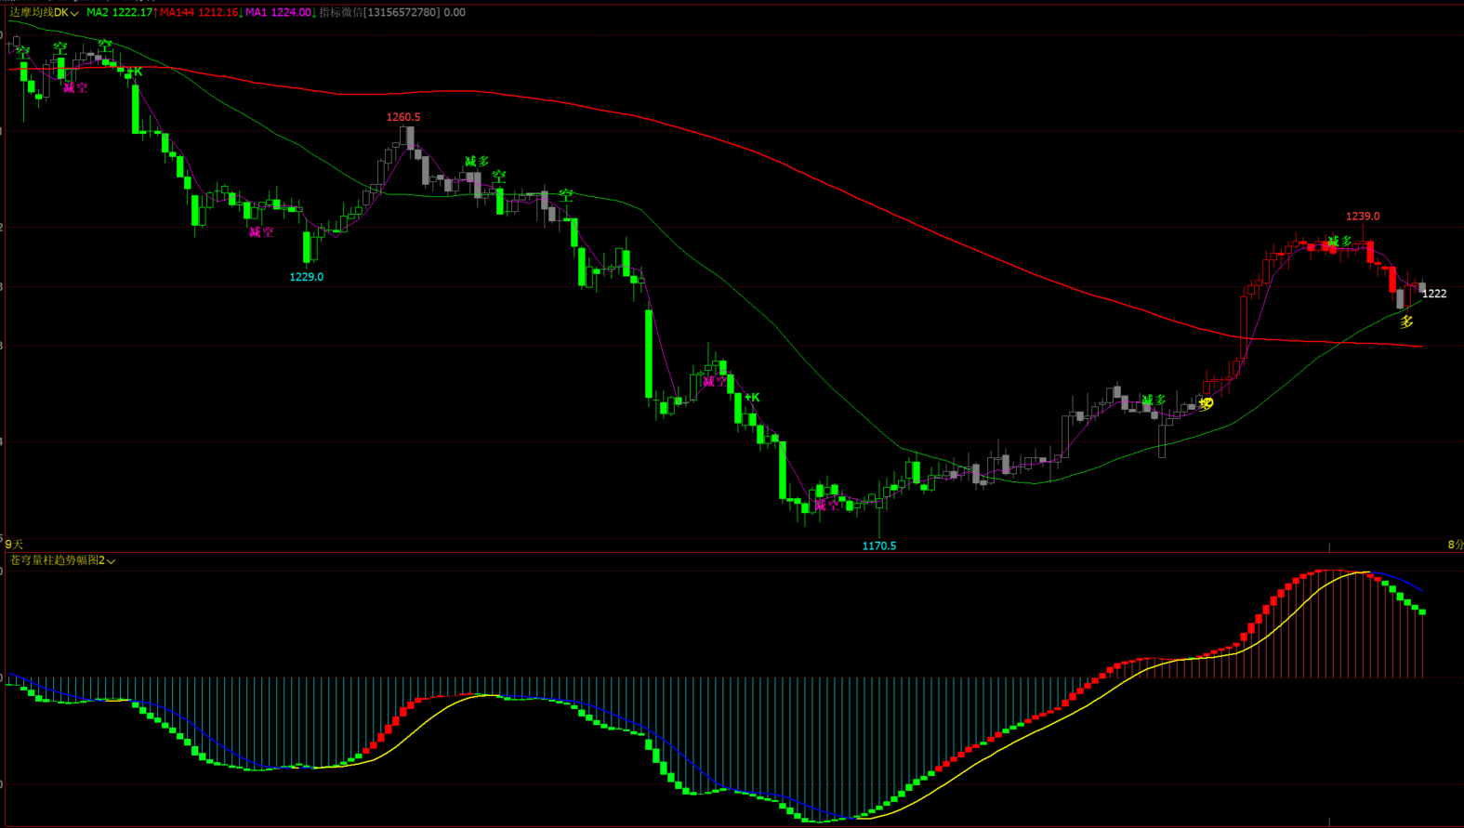Viewport: 1464px width, 828px height.
Task: Select the MA1 1224.00 readout
Action: (x=278, y=13)
